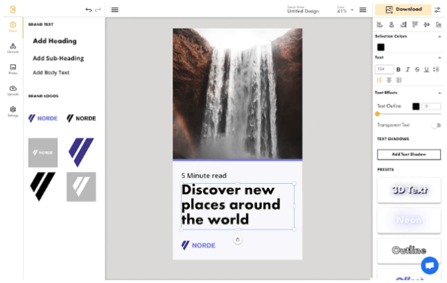Collapse the Text Effects section
This screenshot has width=447, height=283.
click(440, 92)
